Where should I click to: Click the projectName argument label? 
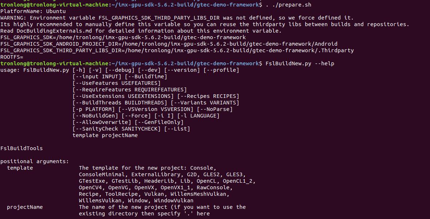[x=25, y=207]
